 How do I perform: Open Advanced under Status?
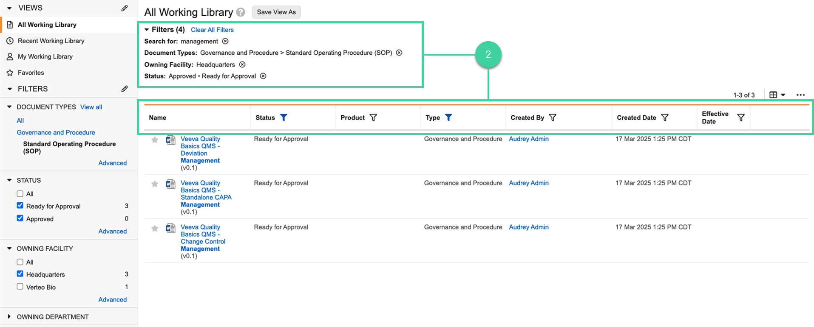click(112, 231)
